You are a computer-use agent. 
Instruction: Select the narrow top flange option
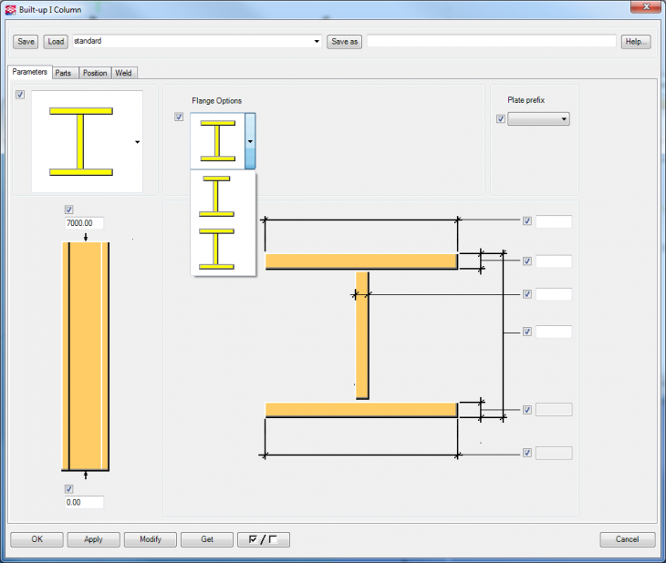217,194
